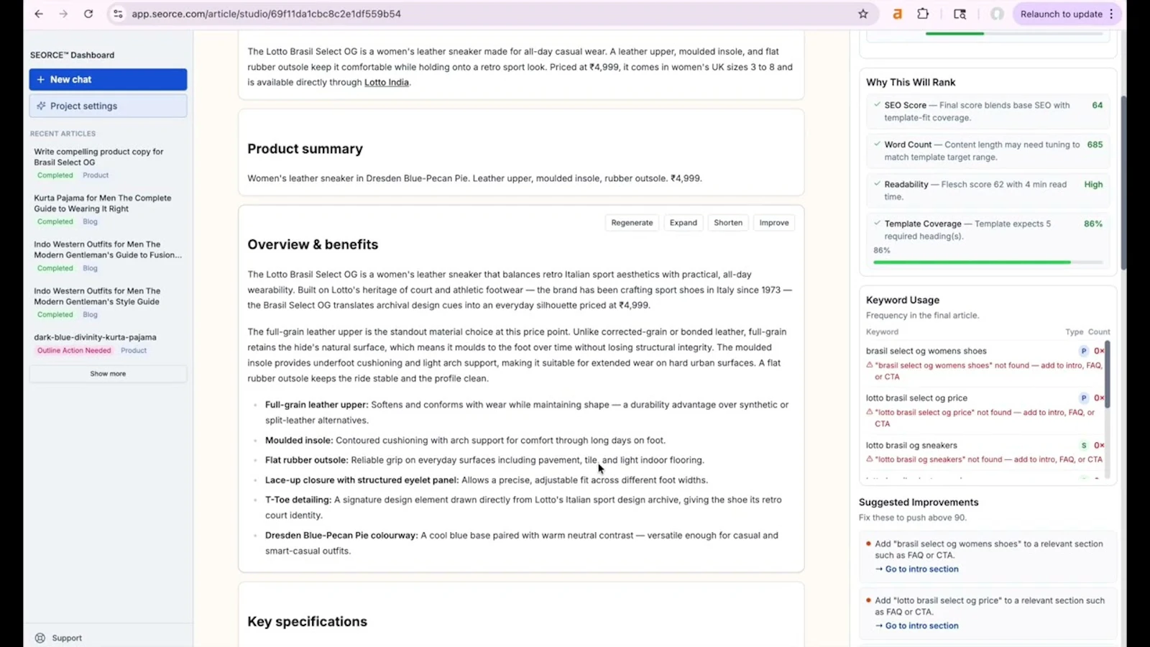
Task: Click the Support icon in the sidebar
Action: 40,638
